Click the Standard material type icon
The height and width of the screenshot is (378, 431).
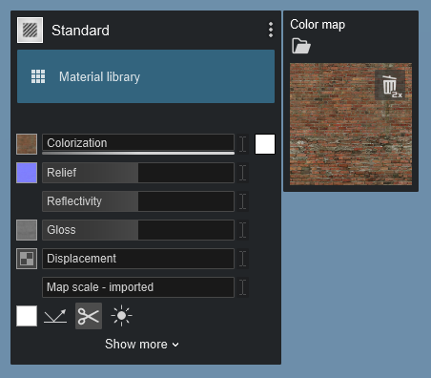click(x=30, y=31)
